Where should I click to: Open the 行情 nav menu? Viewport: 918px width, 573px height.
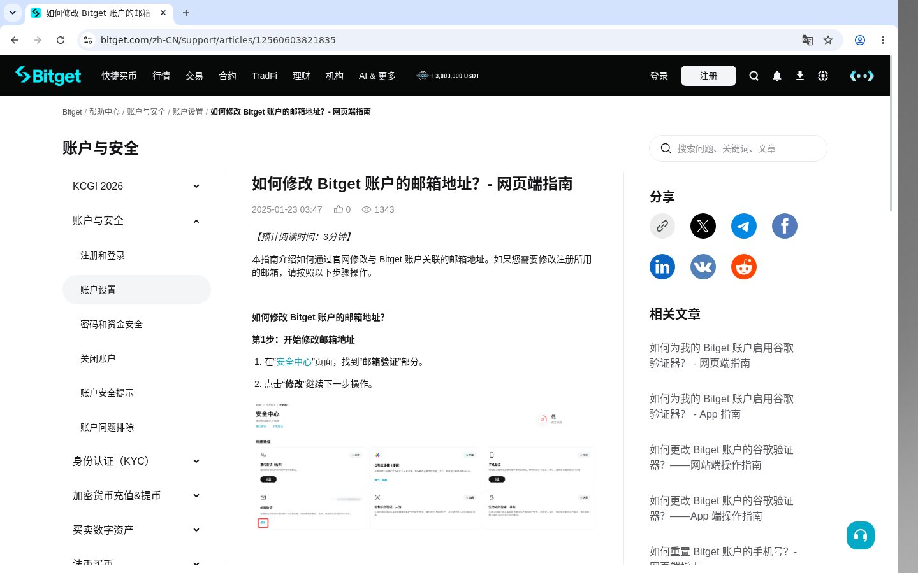161,76
